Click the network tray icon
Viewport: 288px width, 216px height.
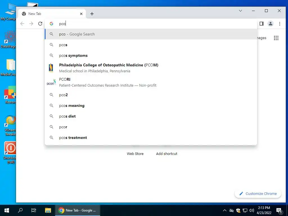(245, 210)
